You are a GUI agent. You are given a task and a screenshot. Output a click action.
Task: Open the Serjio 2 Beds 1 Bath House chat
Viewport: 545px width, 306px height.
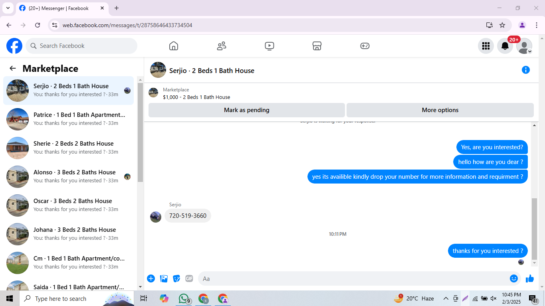[x=68, y=91]
